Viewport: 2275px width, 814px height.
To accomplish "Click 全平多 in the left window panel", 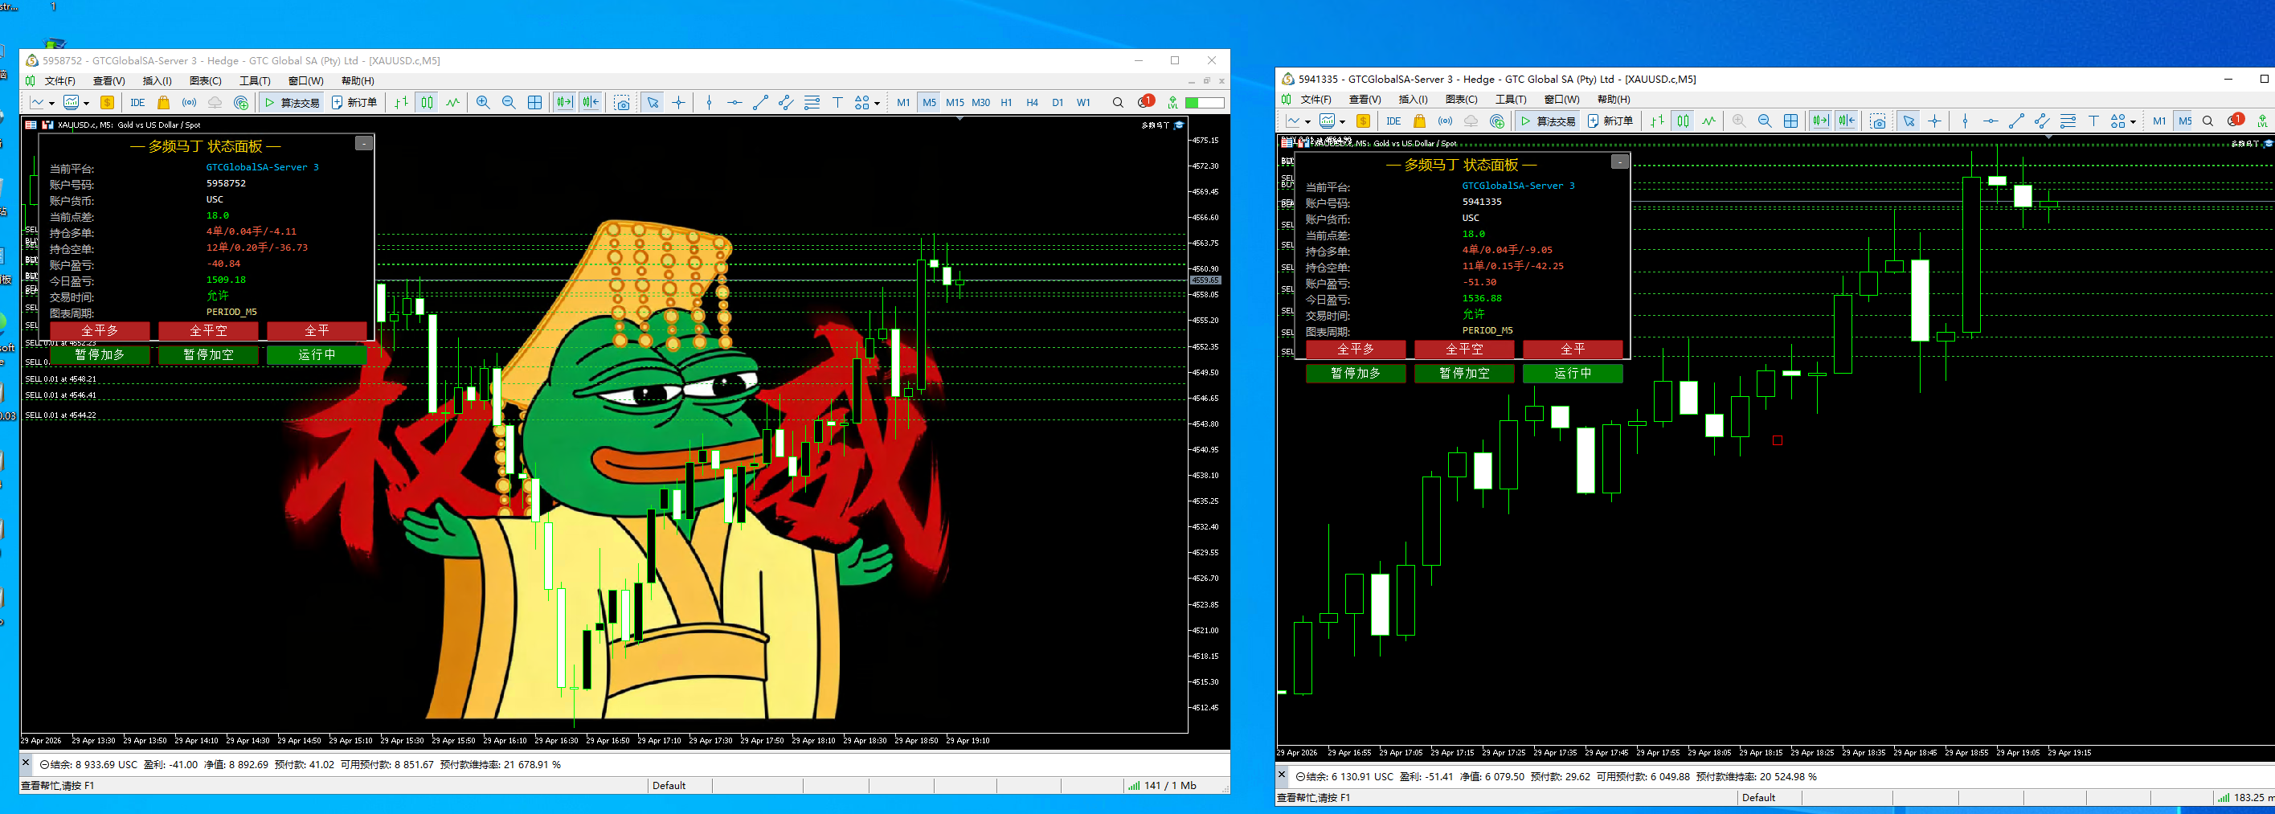I will 100,331.
